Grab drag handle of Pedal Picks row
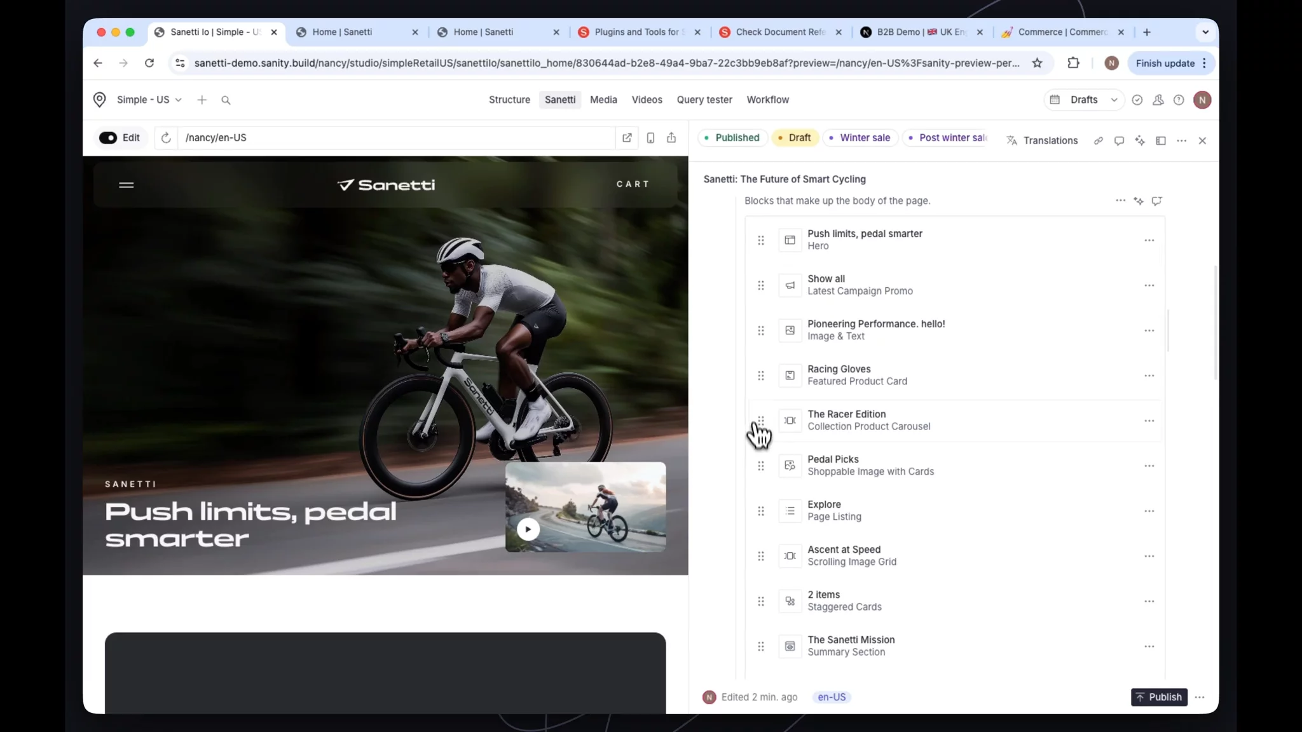The width and height of the screenshot is (1302, 732). click(x=760, y=466)
